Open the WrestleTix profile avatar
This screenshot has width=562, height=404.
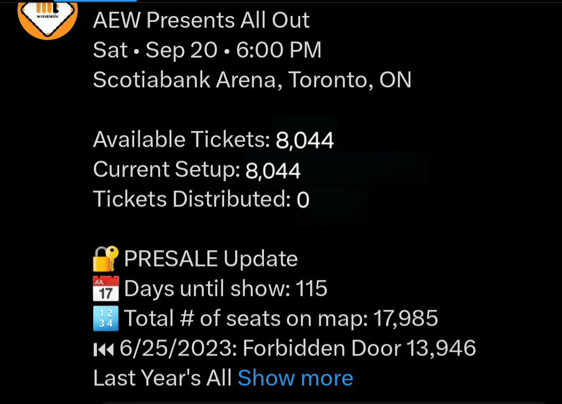click(48, 19)
